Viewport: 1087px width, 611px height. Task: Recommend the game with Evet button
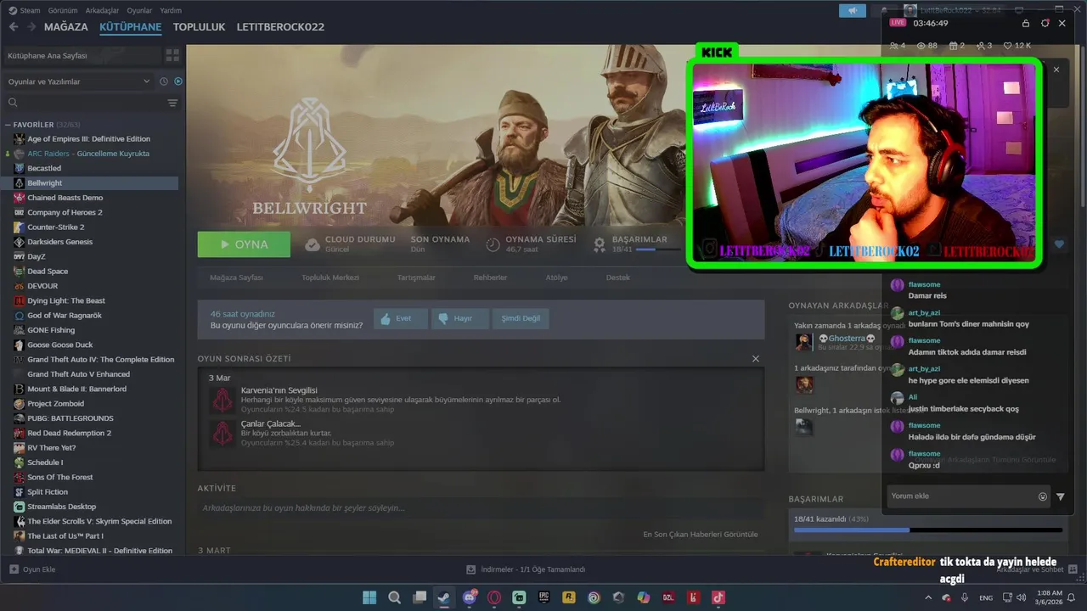coord(400,318)
